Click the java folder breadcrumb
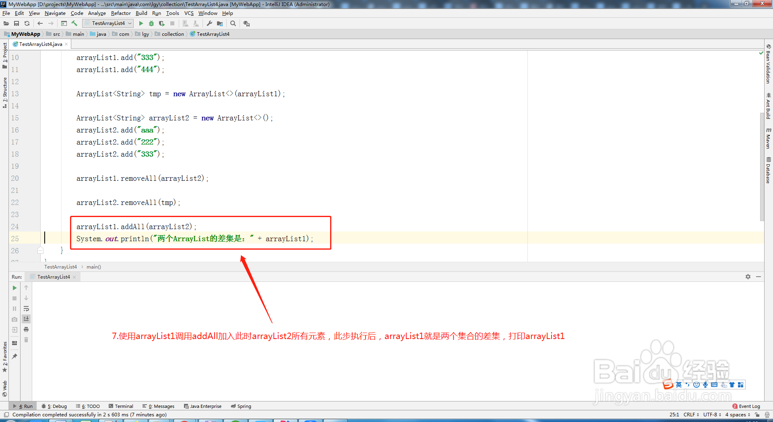The width and height of the screenshot is (773, 422). [x=98, y=34]
